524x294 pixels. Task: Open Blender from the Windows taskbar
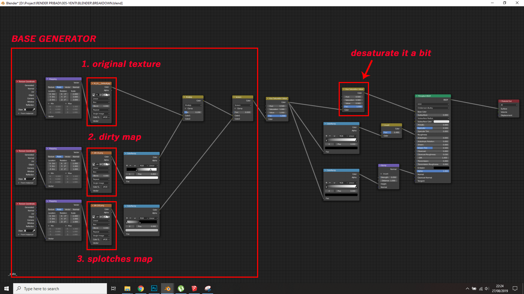167,289
